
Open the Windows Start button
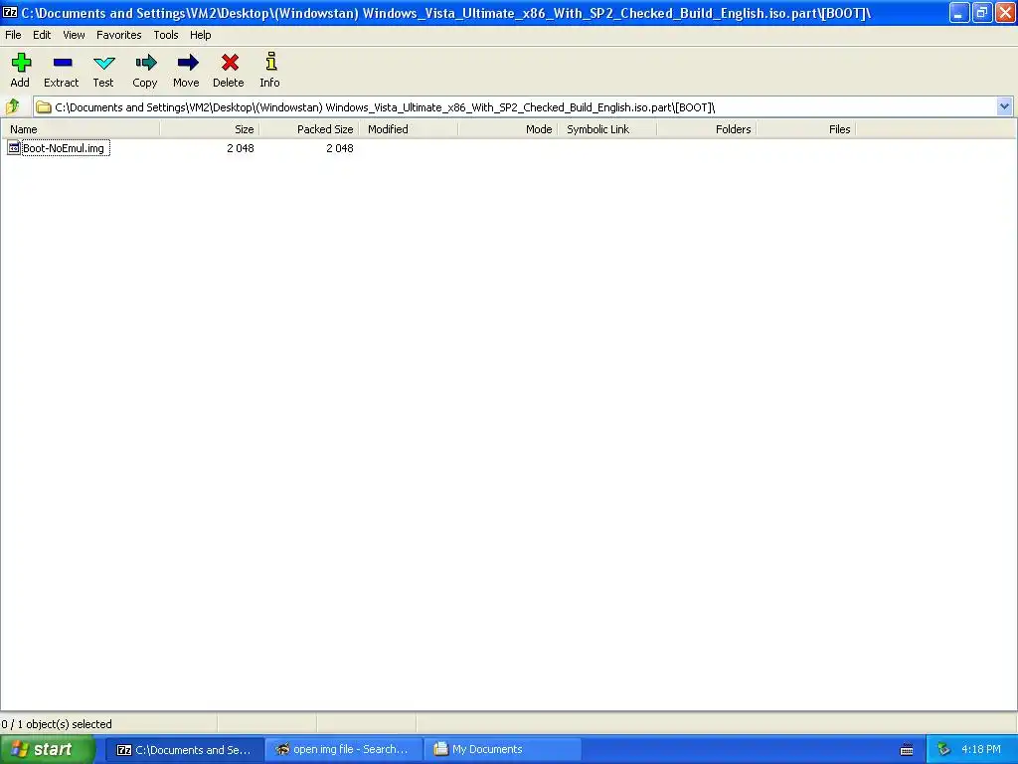coord(48,750)
